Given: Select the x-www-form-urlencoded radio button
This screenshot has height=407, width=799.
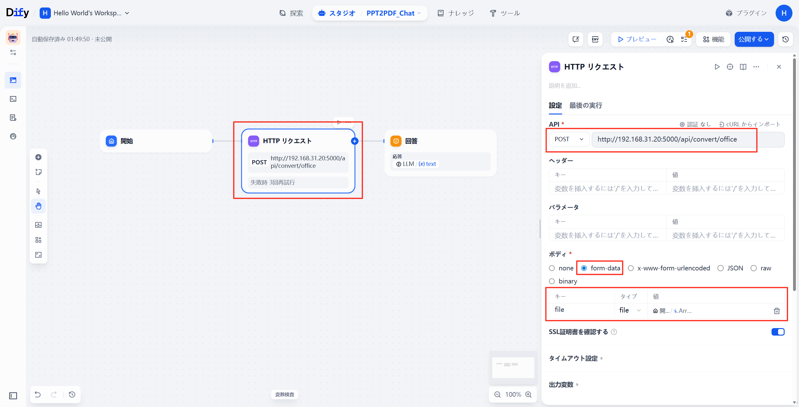Looking at the screenshot, I should pos(631,268).
